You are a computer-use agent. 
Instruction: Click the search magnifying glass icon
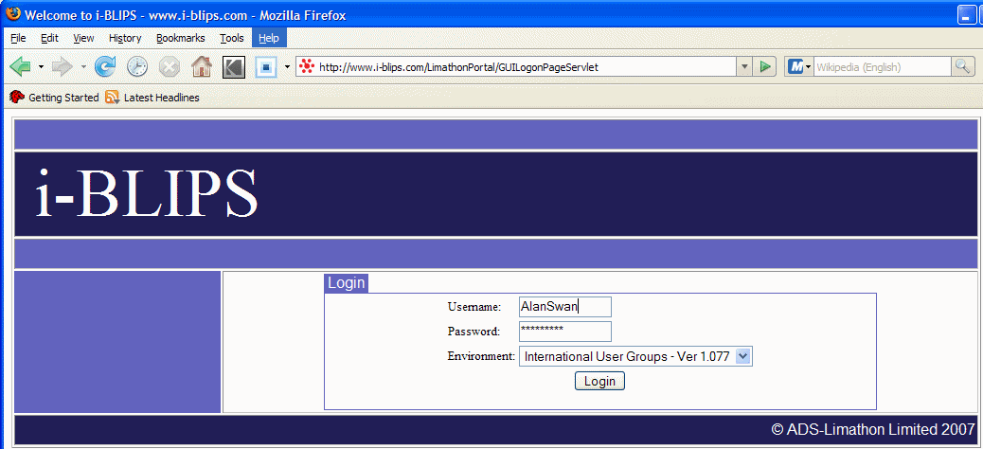click(963, 67)
